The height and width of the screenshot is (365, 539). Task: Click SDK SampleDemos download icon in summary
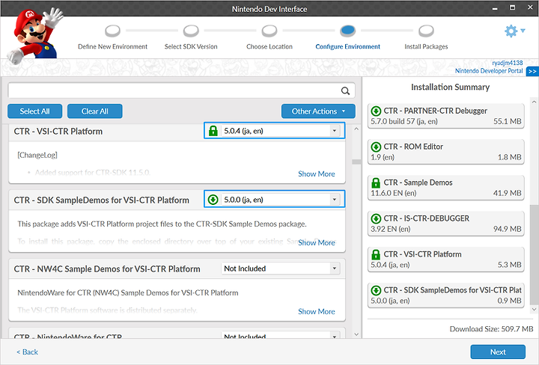[x=376, y=290]
